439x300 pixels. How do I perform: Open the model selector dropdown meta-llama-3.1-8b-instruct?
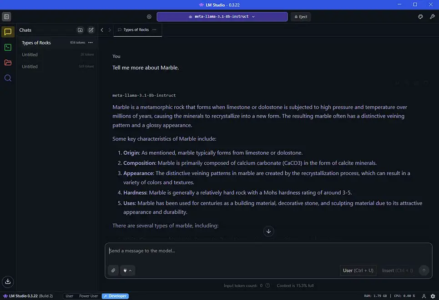pos(222,16)
